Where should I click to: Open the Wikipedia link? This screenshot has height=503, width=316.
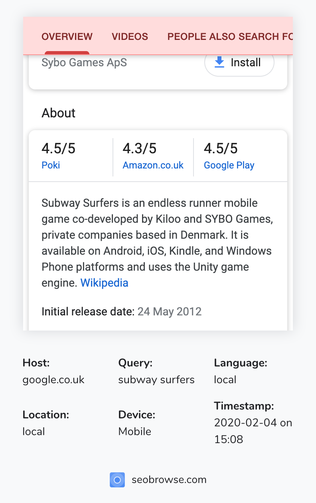[104, 283]
